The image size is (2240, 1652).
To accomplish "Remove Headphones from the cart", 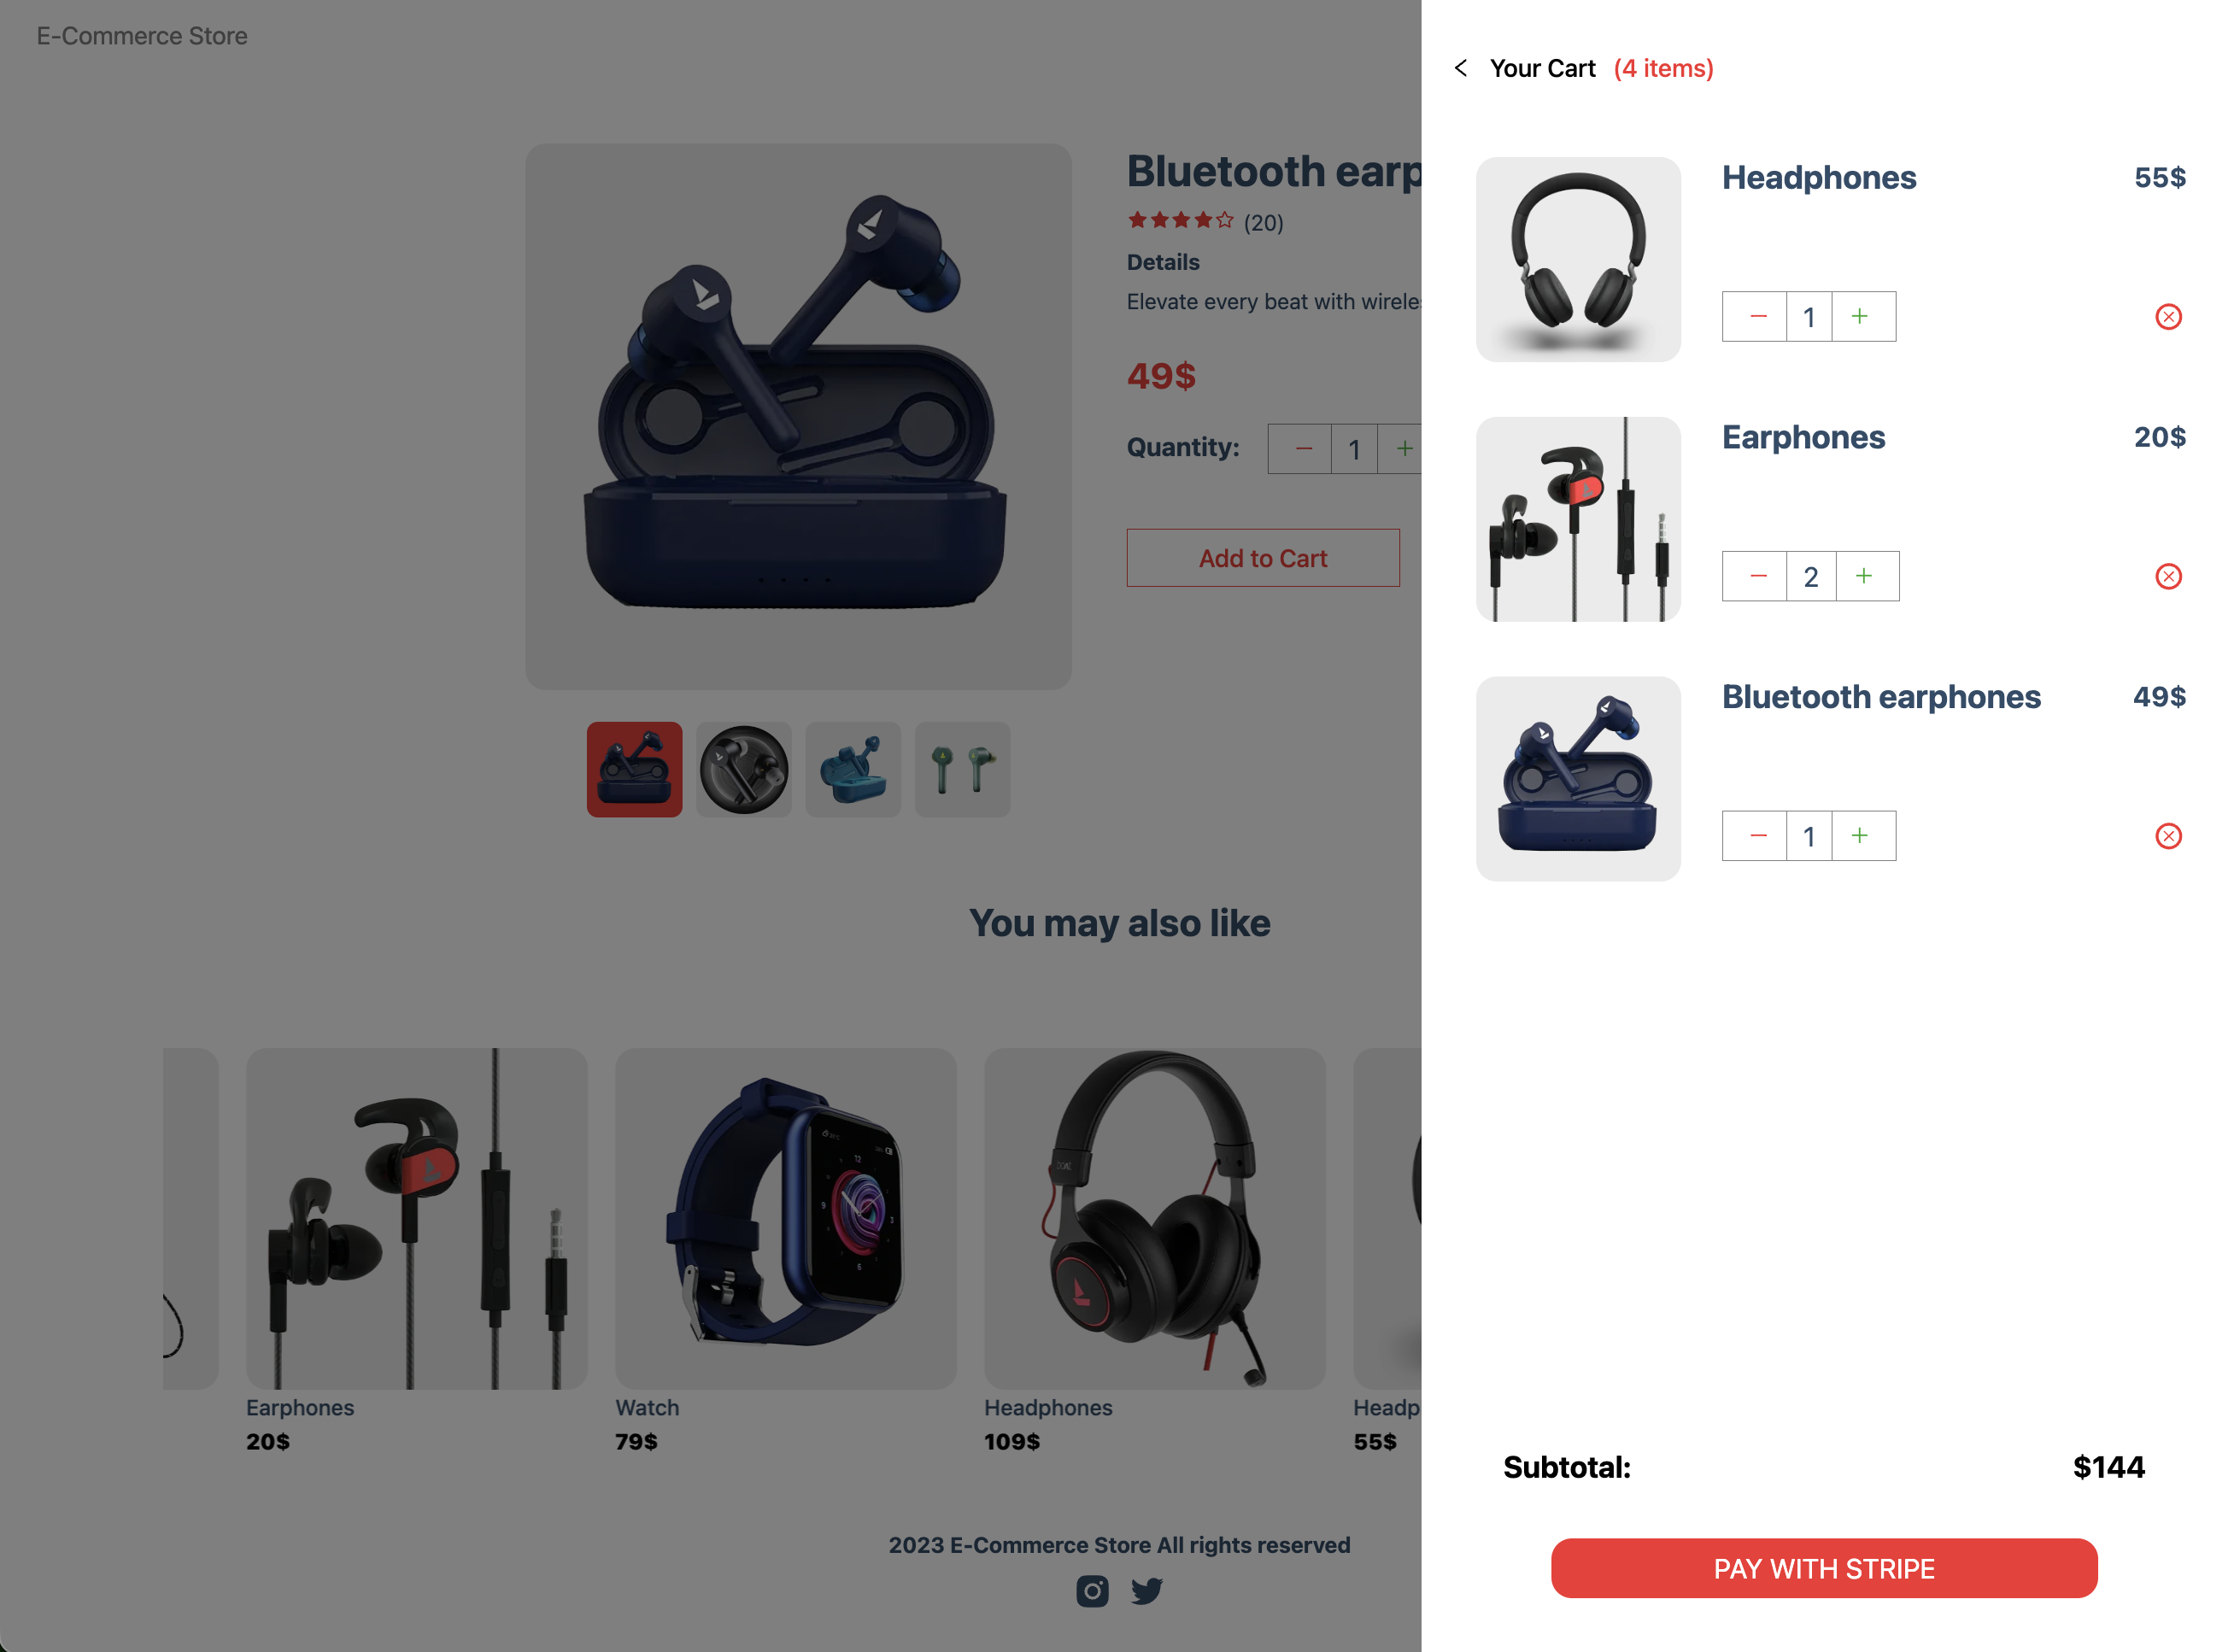I will point(2168,317).
